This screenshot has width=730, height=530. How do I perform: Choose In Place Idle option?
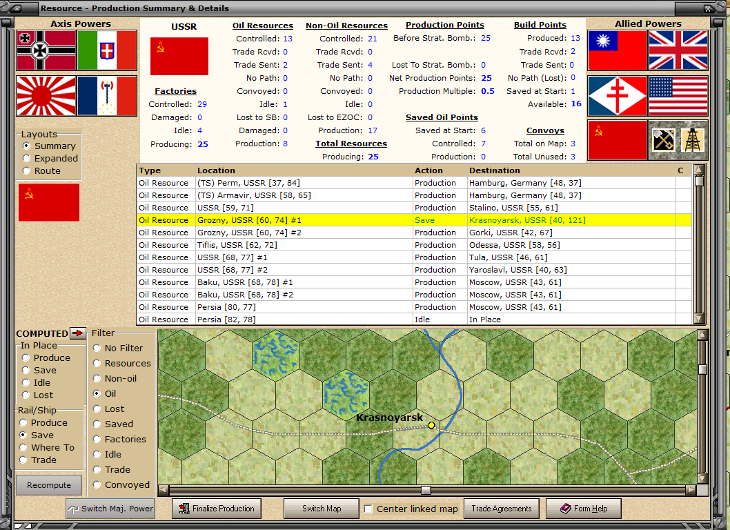(x=37, y=383)
